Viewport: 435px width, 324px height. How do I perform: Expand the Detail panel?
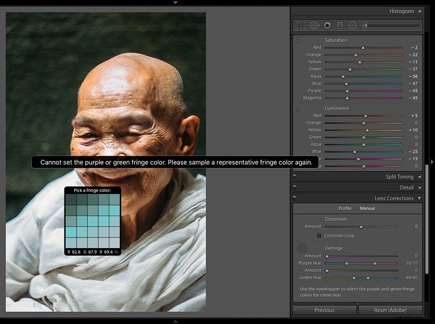[419, 187]
